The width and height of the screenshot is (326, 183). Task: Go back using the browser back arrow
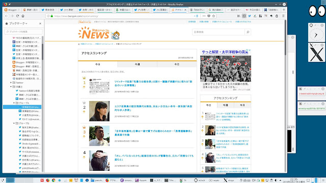[x=7, y=16]
